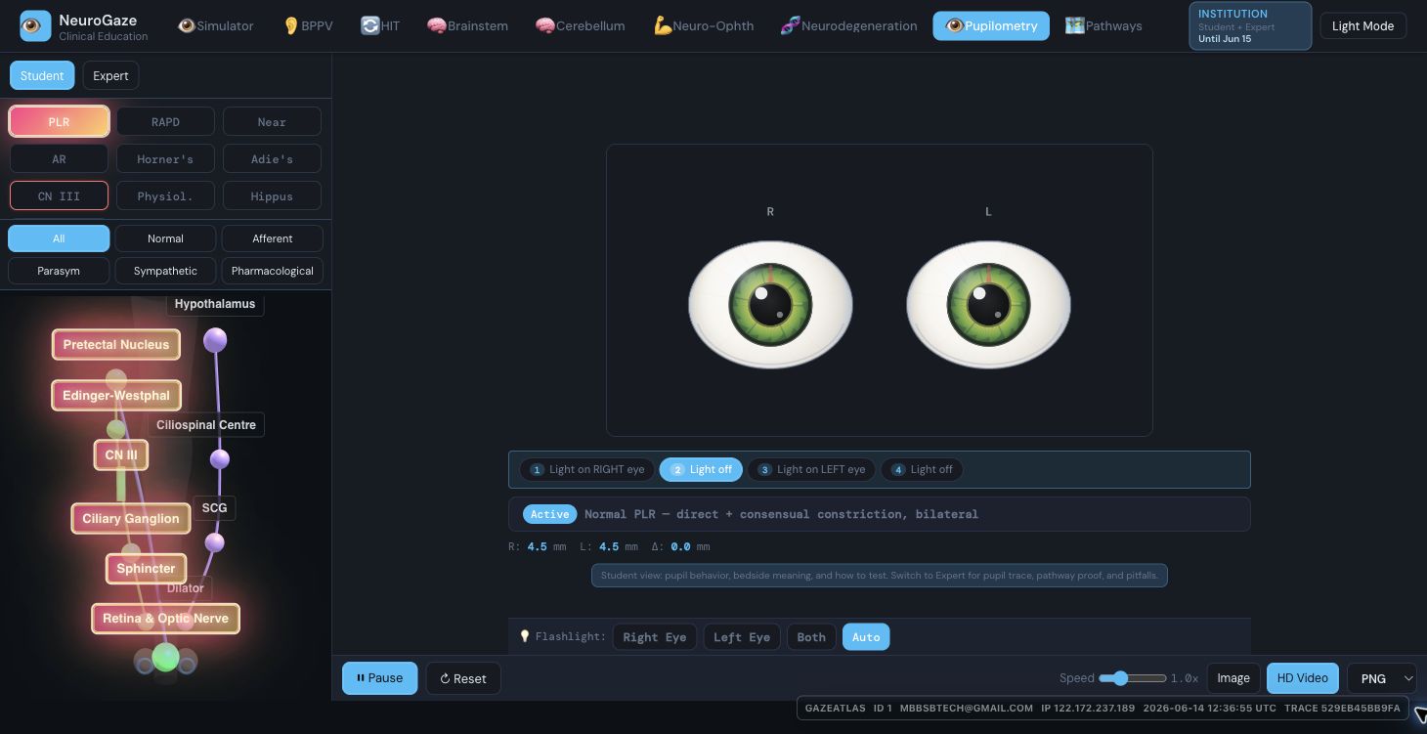Select the Near scenario
The image size is (1427, 734).
(272, 122)
